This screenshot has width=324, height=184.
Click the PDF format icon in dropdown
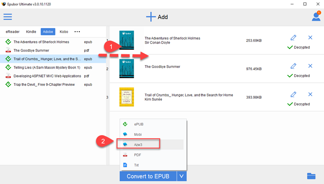tap(125, 155)
